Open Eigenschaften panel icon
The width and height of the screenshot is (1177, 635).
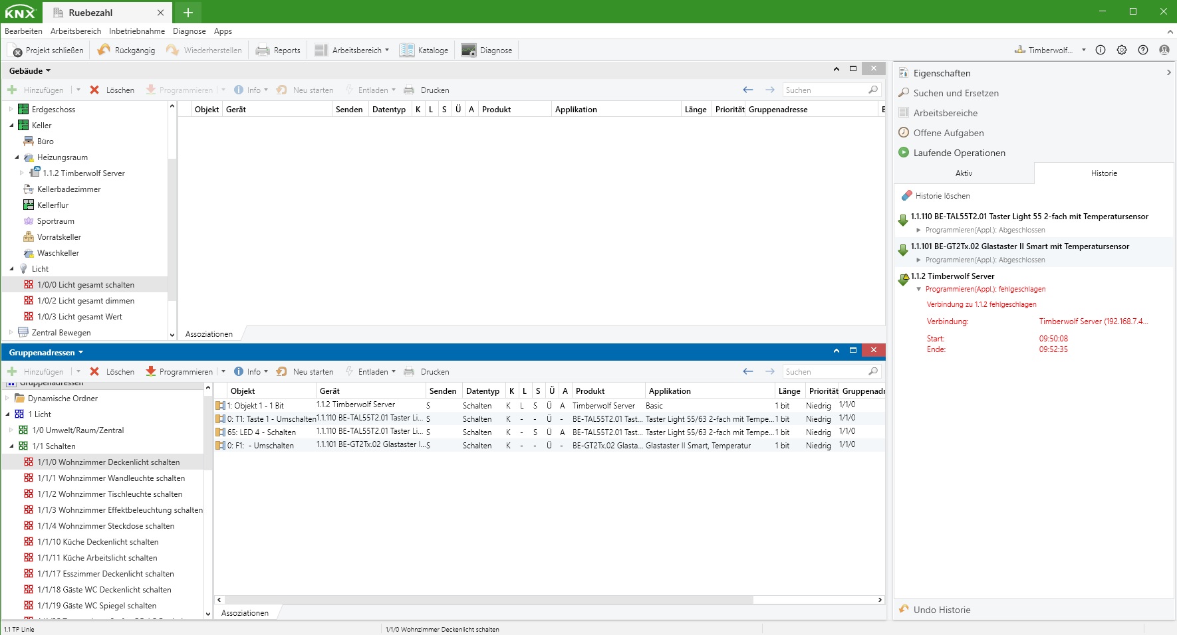tap(904, 73)
